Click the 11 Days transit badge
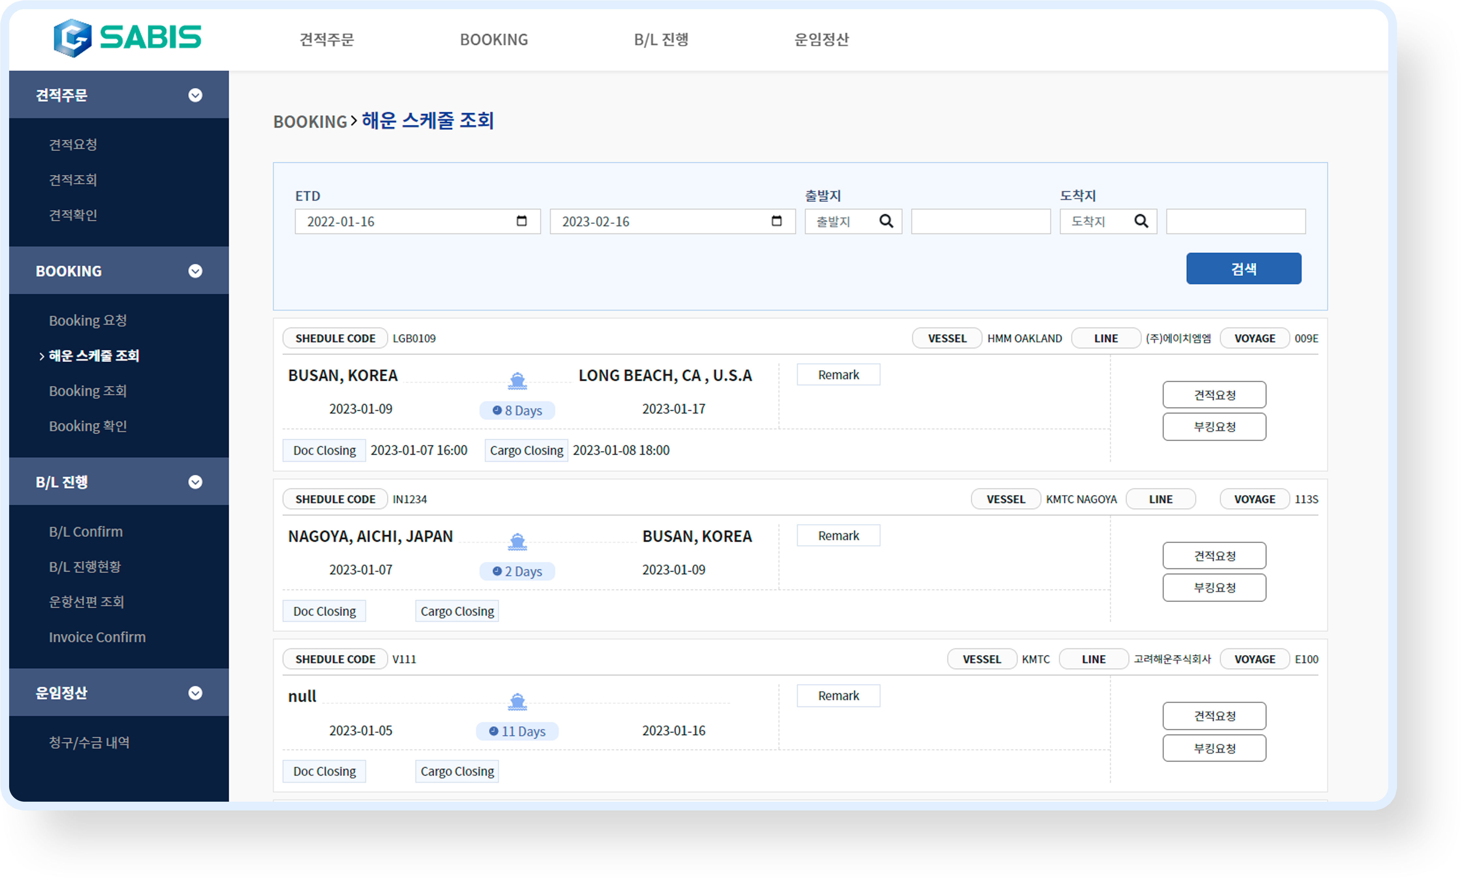 coord(517,731)
